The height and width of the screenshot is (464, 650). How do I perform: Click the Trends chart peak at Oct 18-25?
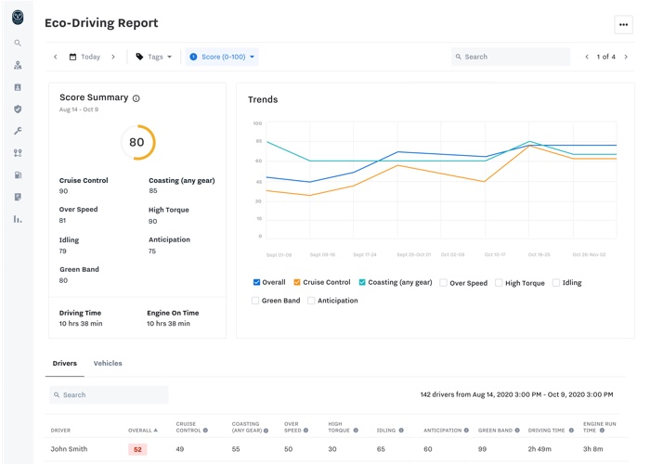pyautogui.click(x=529, y=142)
